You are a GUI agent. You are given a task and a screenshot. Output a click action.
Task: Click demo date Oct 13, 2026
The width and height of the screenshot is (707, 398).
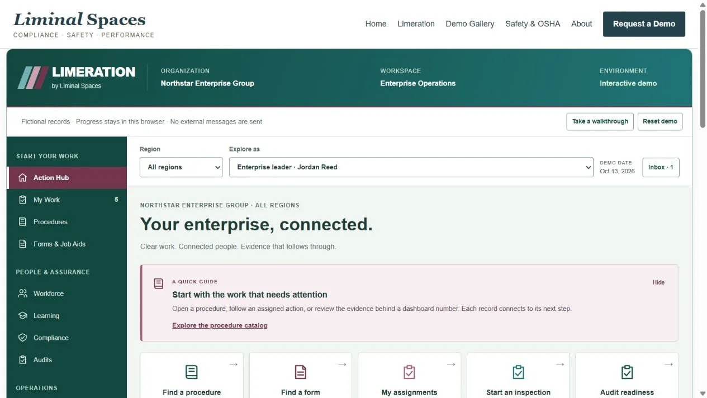617,171
